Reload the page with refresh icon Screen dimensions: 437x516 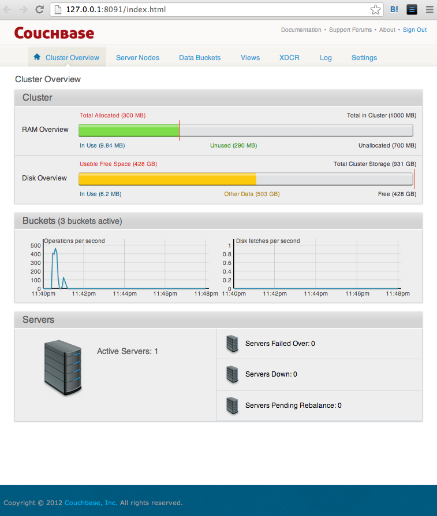(x=40, y=9)
